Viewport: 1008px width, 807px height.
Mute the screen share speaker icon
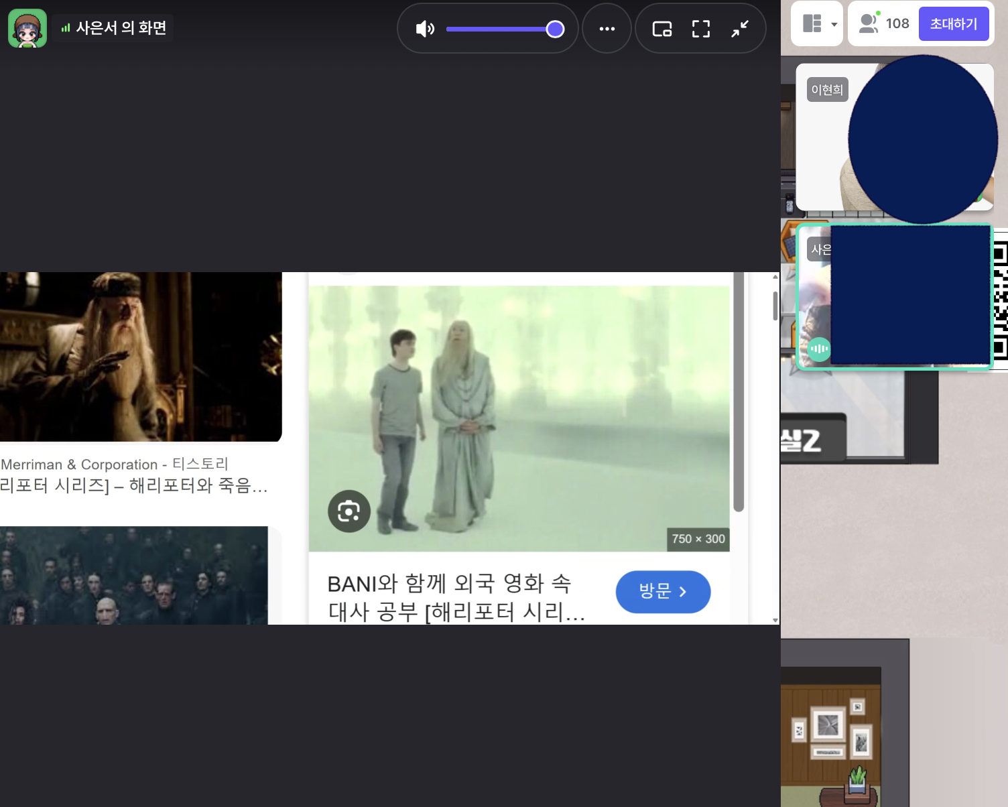click(425, 29)
